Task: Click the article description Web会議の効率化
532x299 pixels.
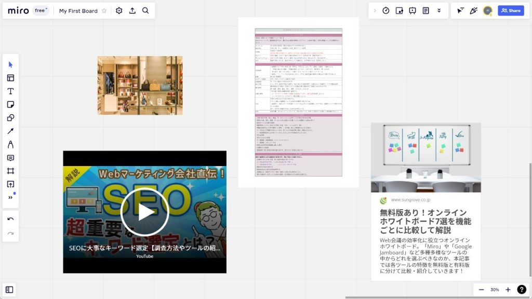Action: pyautogui.click(x=425, y=255)
